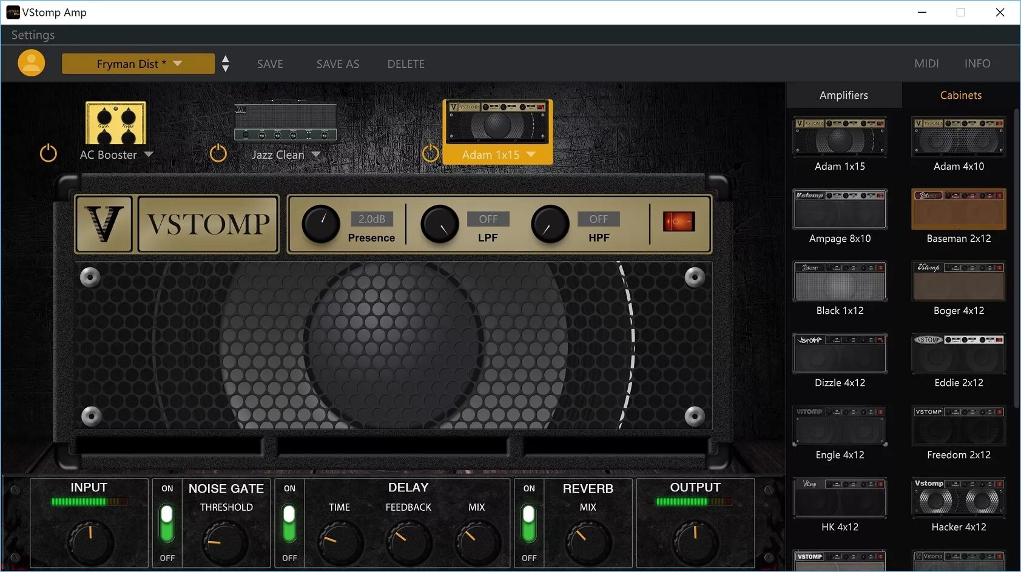Choose the Adam 1x15 cabinet thumbnail
Image resolution: width=1021 pixels, height=572 pixels.
(x=840, y=137)
